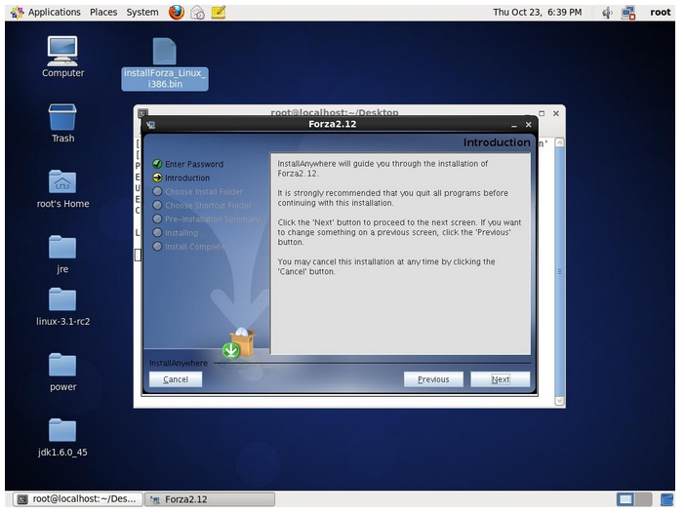
Task: Click the date and time clock
Action: 538,13
